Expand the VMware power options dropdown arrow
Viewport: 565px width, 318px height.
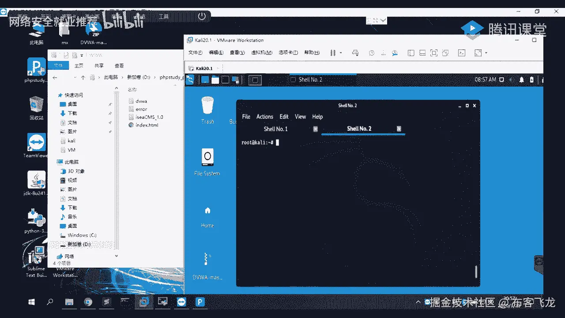coord(341,53)
